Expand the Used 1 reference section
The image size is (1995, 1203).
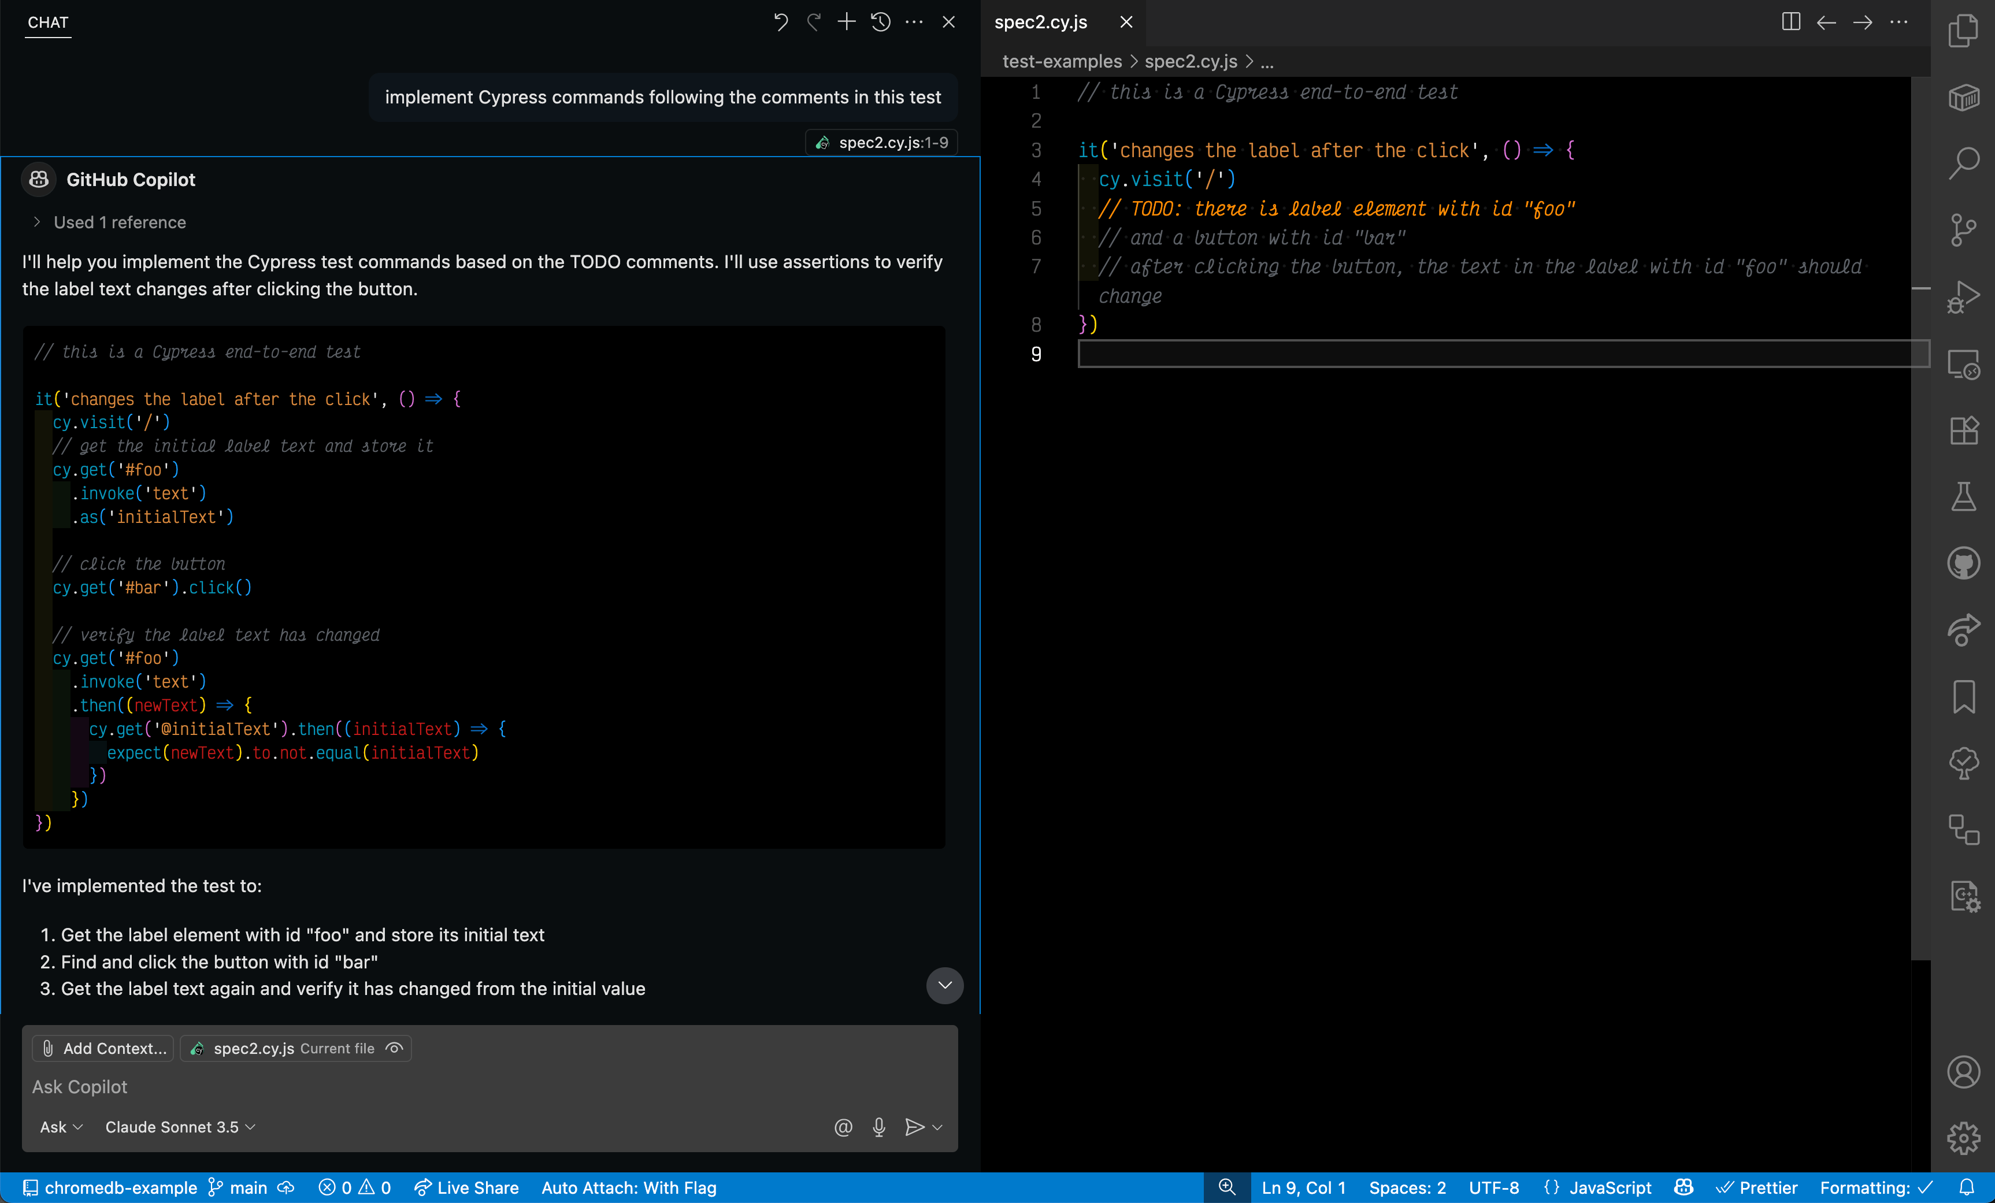109,222
